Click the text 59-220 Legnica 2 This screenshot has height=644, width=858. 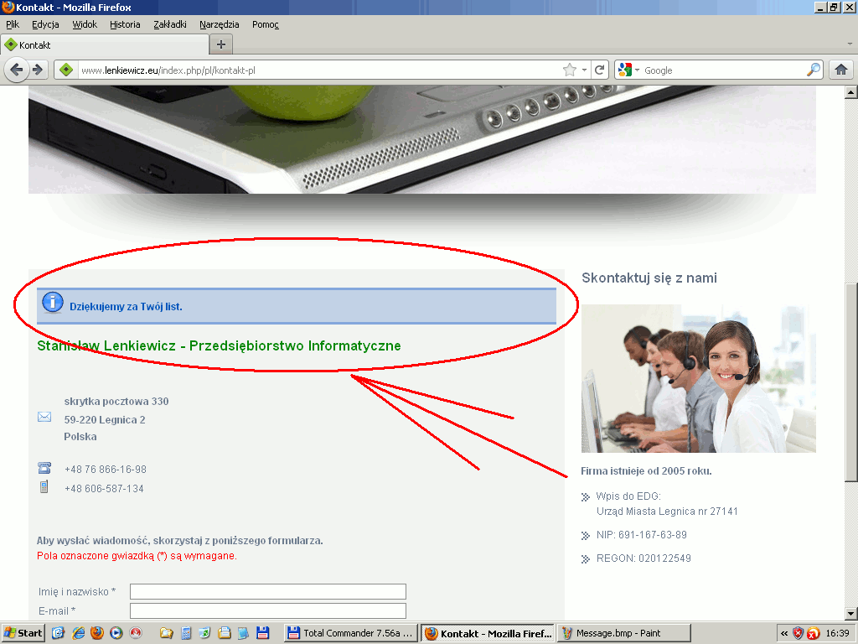tap(105, 420)
